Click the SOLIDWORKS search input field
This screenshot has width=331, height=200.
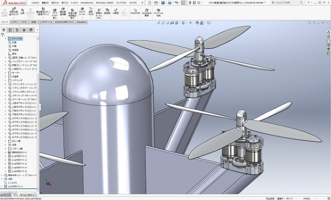click(287, 3)
